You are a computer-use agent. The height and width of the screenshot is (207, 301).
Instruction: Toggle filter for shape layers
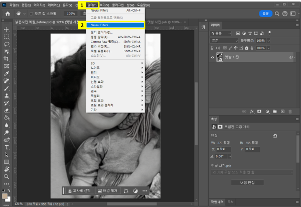(x=256, y=33)
